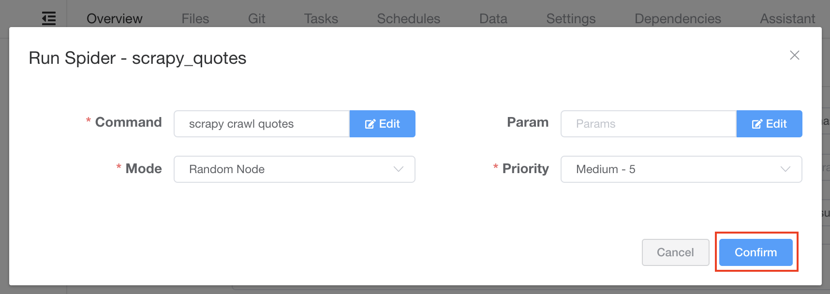
Task: Open the Schedules tab
Action: pyautogui.click(x=409, y=18)
